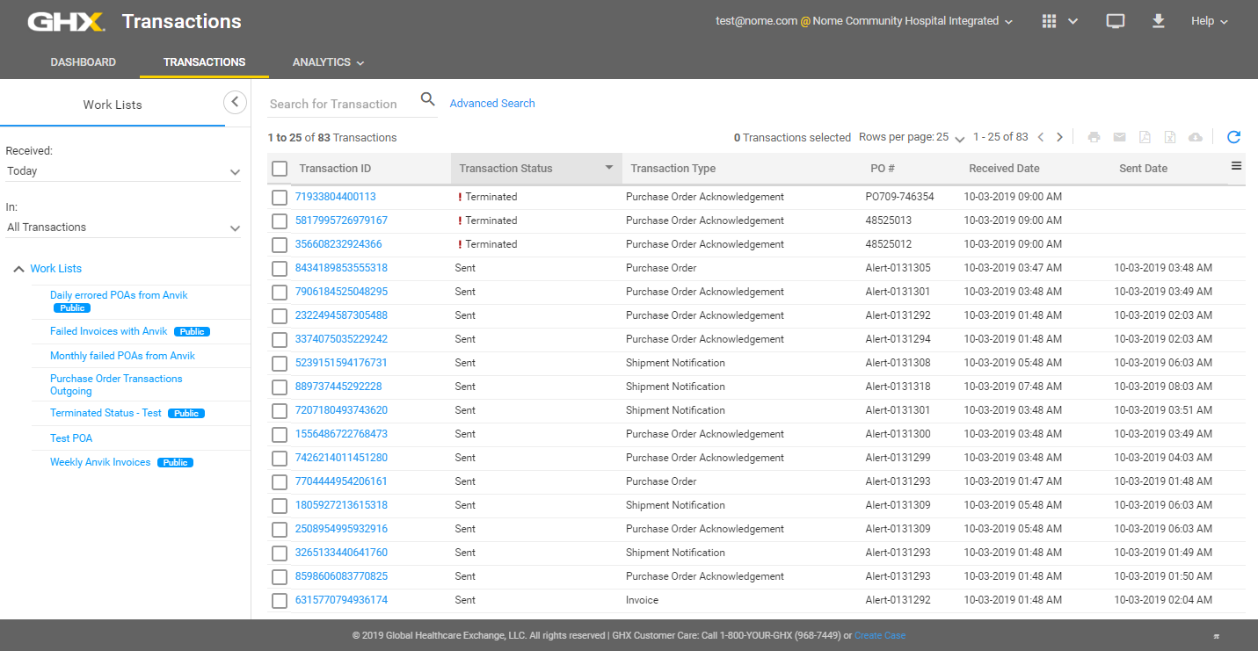Click the monitor icon in header
1258x651 pixels.
tap(1115, 21)
